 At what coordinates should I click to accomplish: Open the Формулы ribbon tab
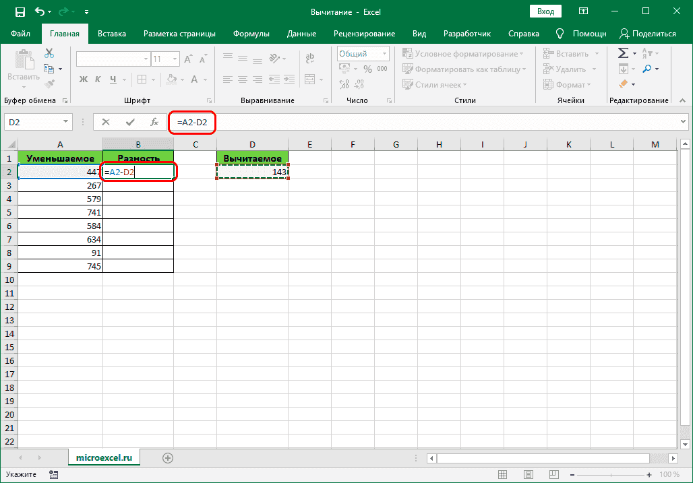point(251,34)
